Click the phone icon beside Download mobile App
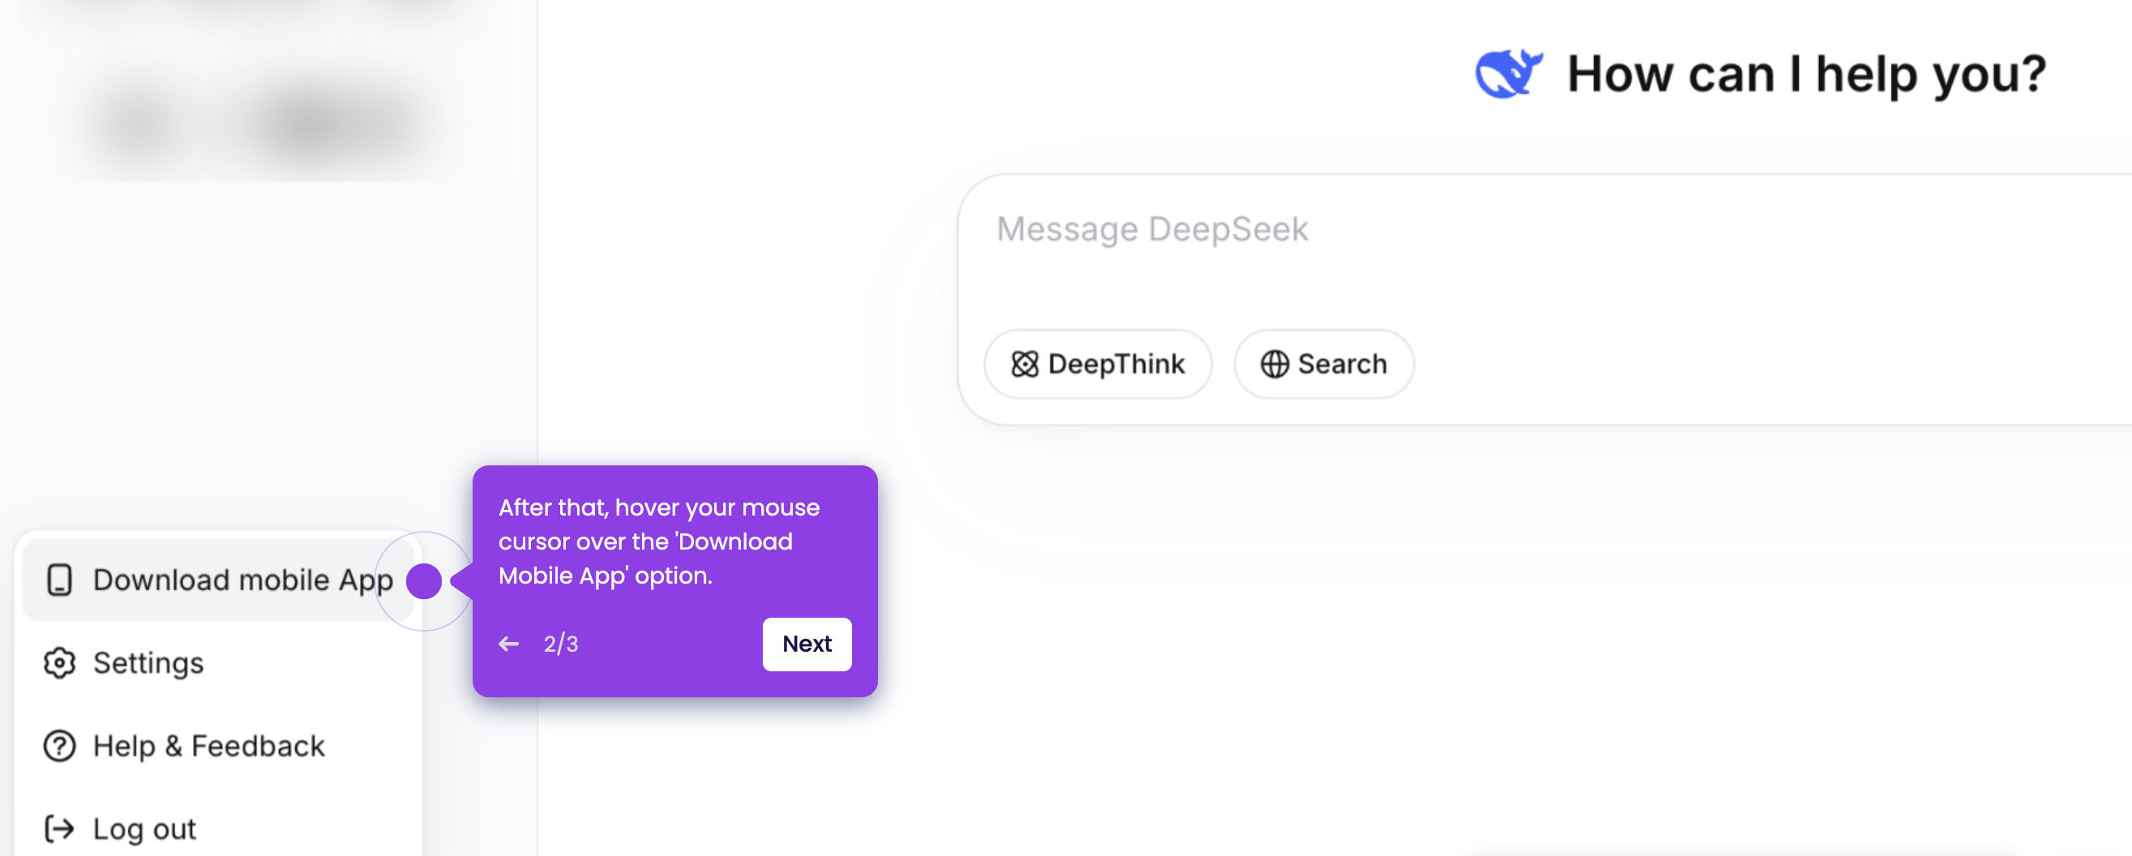2132x856 pixels. (x=60, y=580)
